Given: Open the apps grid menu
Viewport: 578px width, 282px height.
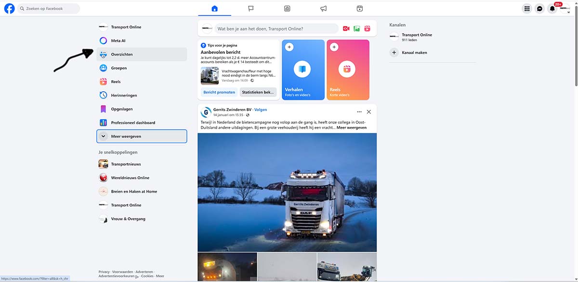Looking at the screenshot, I should coord(527,9).
